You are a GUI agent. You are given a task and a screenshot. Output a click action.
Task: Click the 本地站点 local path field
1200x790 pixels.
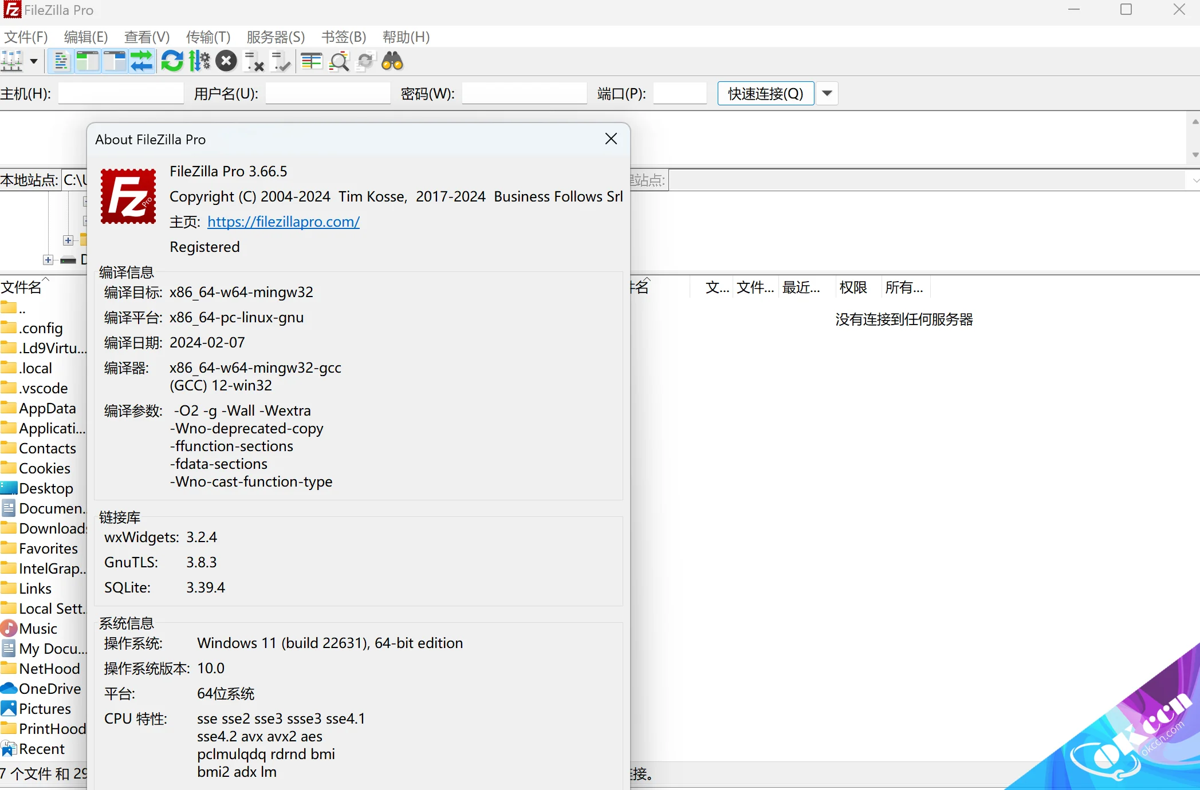pyautogui.click(x=74, y=180)
